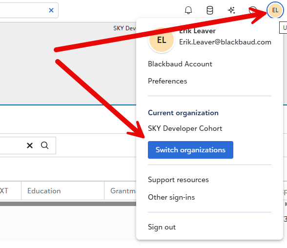Click the horizontal scrollbar under the table
Image resolution: width=287 pixels, height=248 pixels.
click(68, 204)
